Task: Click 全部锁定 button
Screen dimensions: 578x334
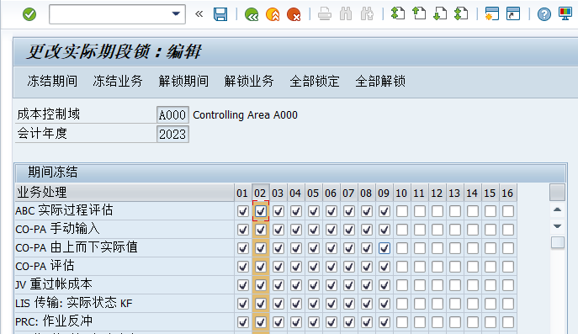Action: (315, 81)
